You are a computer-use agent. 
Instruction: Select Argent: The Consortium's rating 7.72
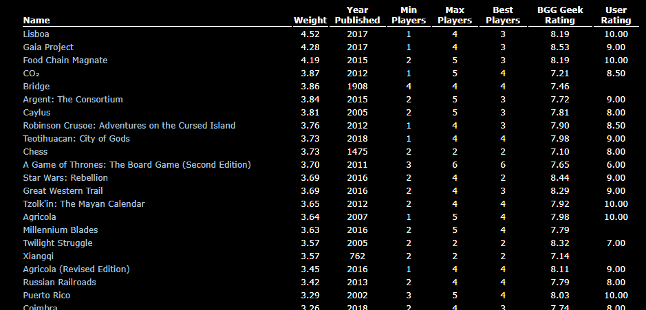click(560, 100)
